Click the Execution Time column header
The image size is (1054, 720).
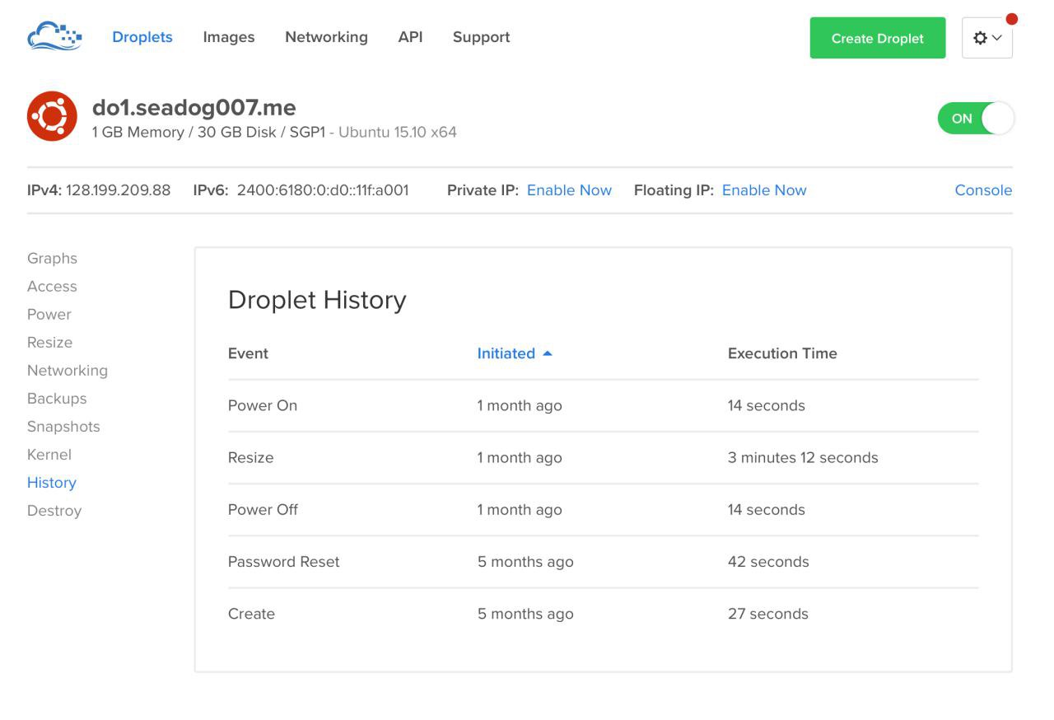click(782, 353)
